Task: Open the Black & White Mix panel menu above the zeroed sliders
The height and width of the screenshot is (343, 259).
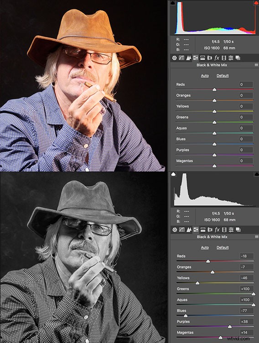Action: coord(256,65)
